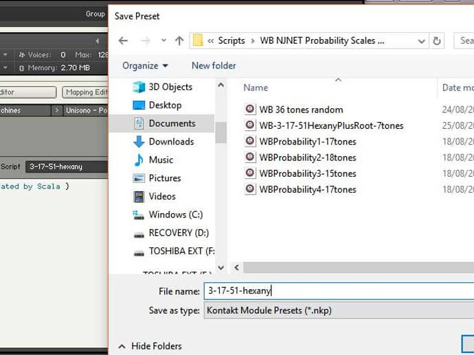Go back using the back arrow
The width and height of the screenshot is (474, 355).
pos(123,40)
